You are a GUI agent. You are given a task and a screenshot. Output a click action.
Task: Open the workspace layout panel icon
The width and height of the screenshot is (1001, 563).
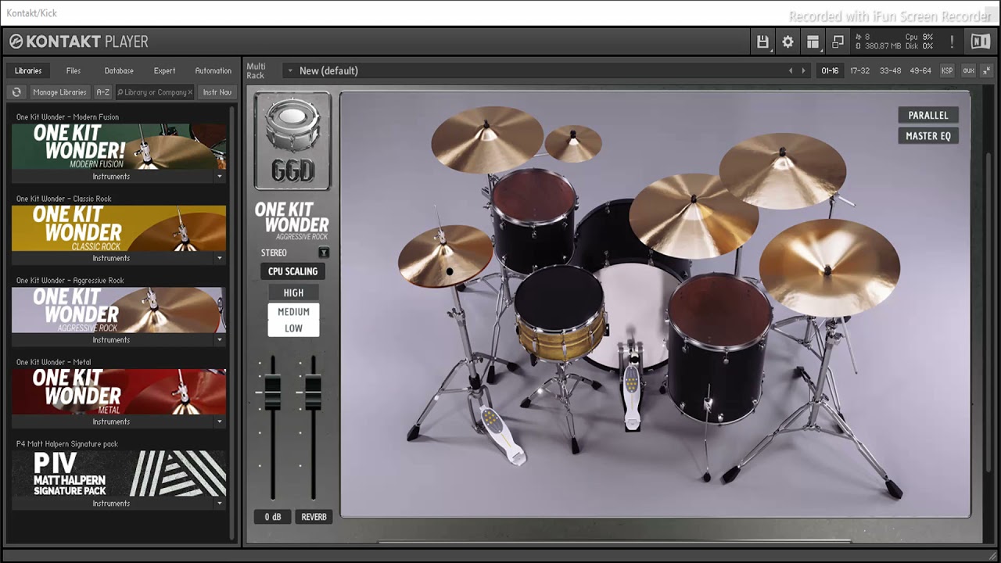813,42
